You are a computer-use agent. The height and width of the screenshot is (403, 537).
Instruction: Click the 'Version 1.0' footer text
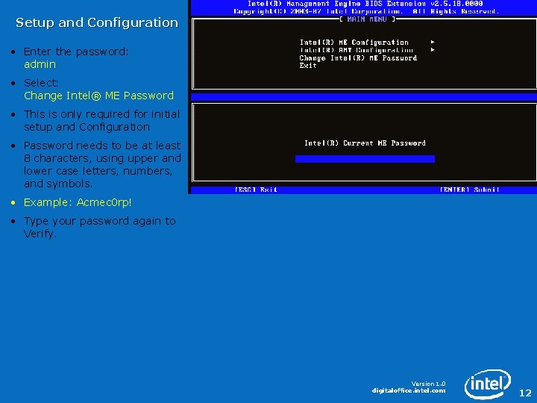click(x=428, y=384)
